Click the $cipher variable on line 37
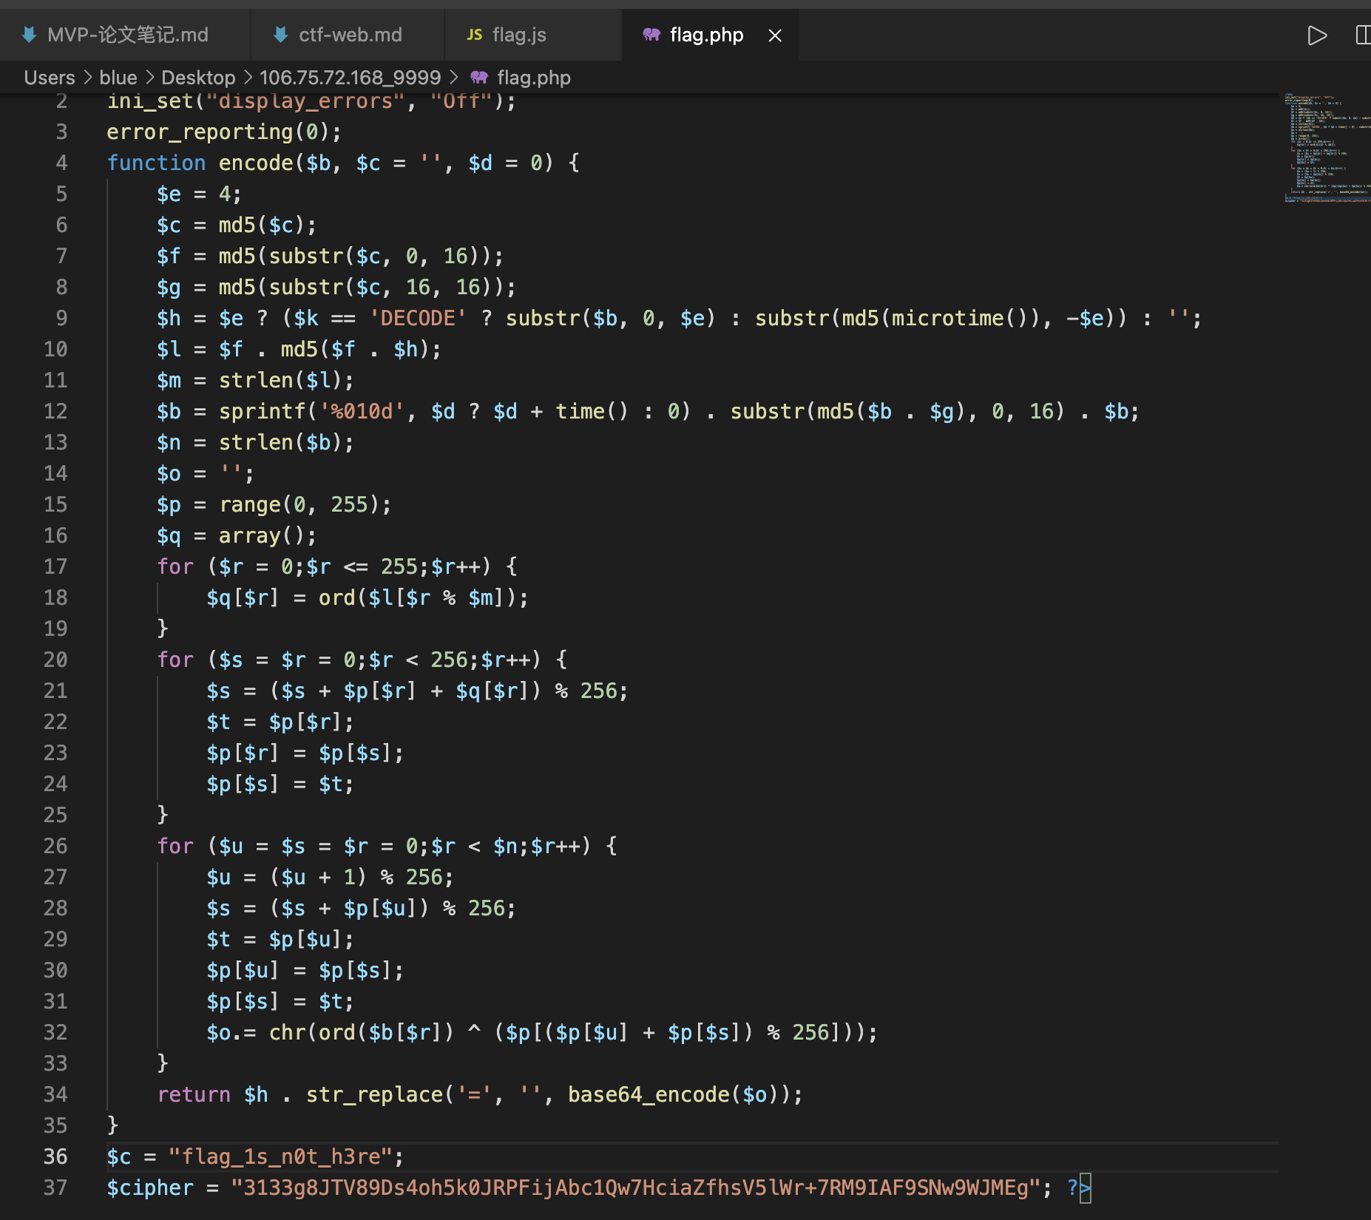The width and height of the screenshot is (1371, 1220). point(150,1187)
